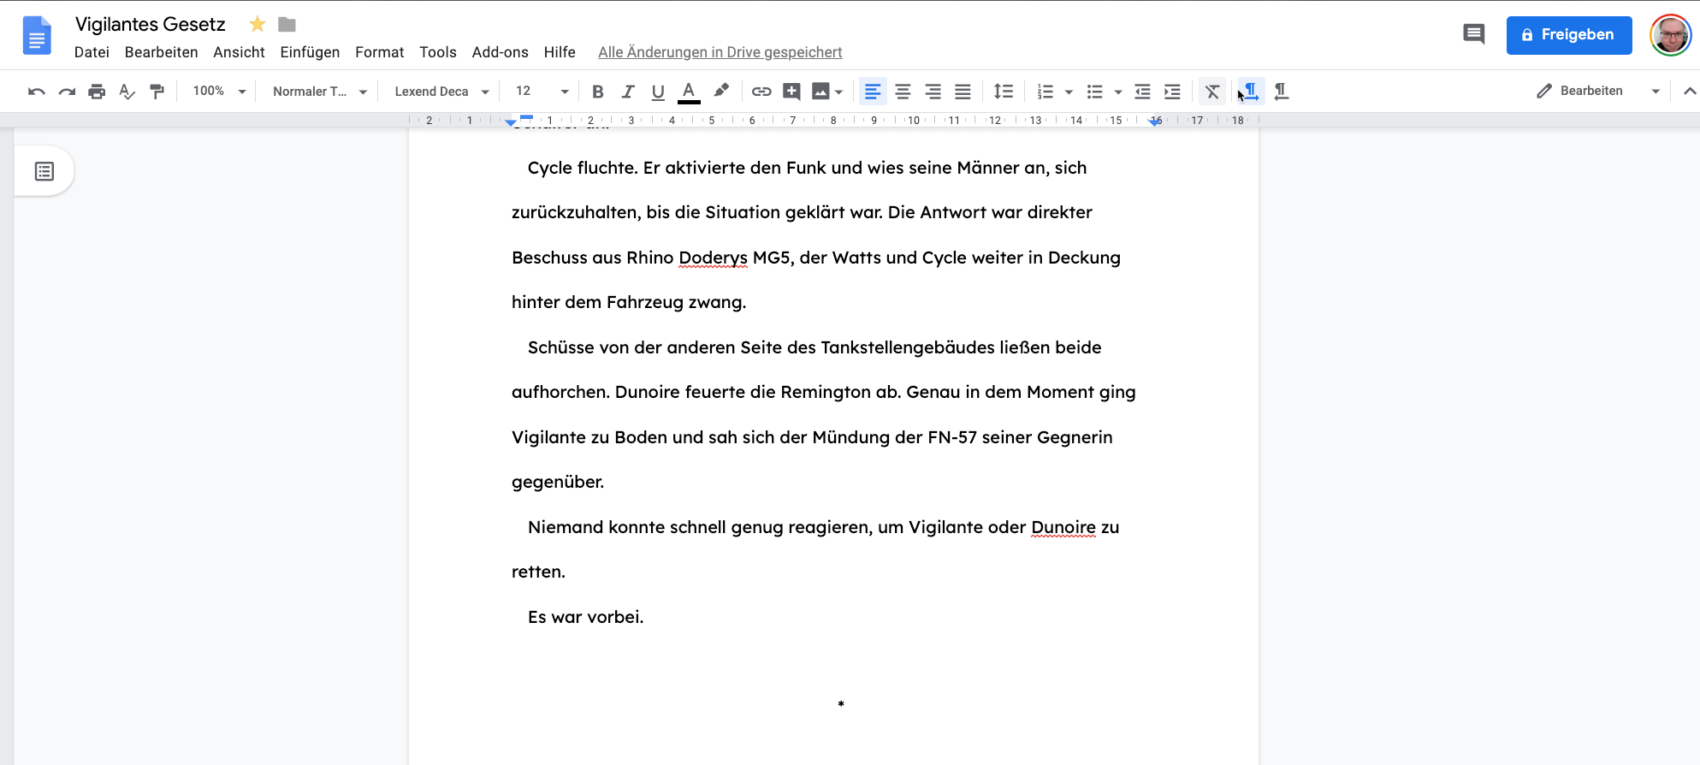Open spelling and grammar check
The image size is (1700, 765).
point(127,92)
